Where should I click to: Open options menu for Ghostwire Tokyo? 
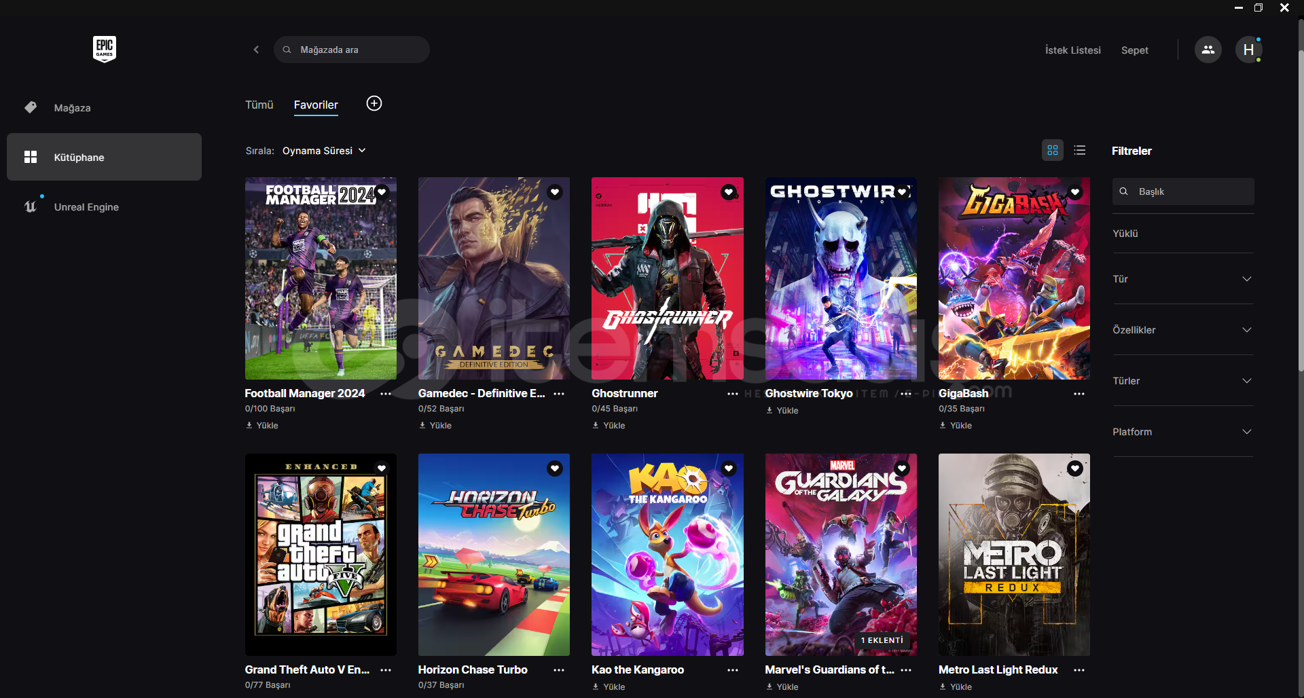[x=906, y=394]
